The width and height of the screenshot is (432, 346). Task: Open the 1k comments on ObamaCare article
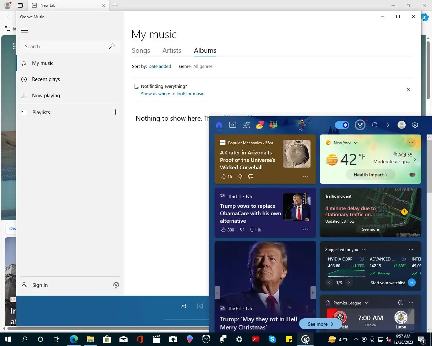(x=256, y=230)
